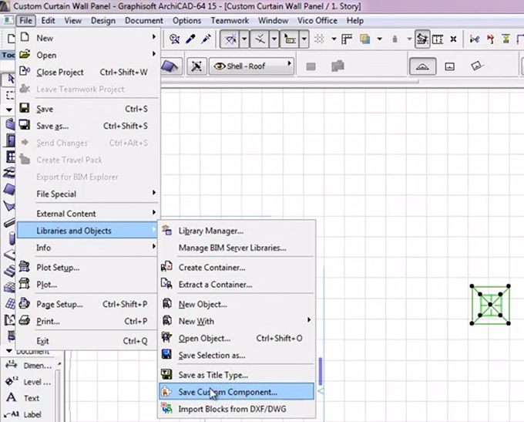This screenshot has height=422, width=524.
Task: Click the find and select magnifier icon
Action: pos(174,39)
